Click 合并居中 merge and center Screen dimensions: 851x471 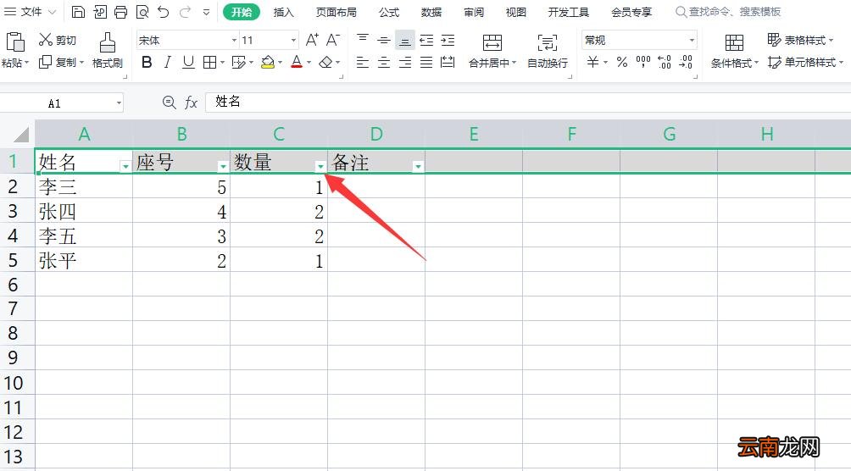[492, 51]
